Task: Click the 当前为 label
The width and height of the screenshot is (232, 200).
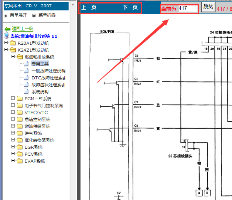Action: point(168,9)
